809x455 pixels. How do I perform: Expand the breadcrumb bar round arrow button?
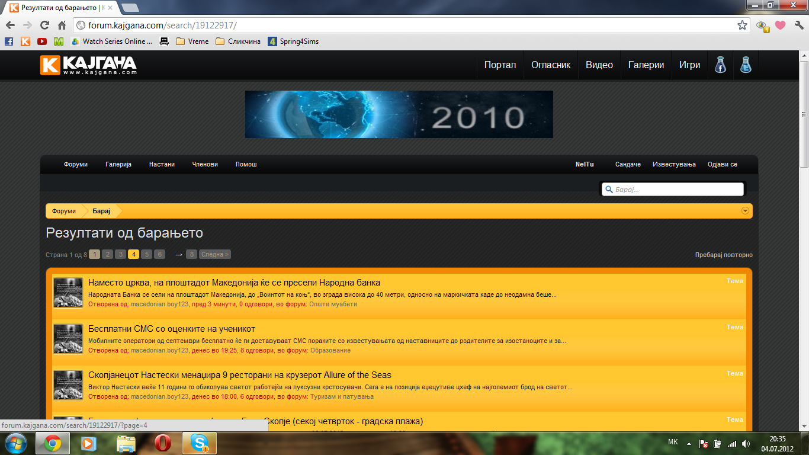coord(745,211)
